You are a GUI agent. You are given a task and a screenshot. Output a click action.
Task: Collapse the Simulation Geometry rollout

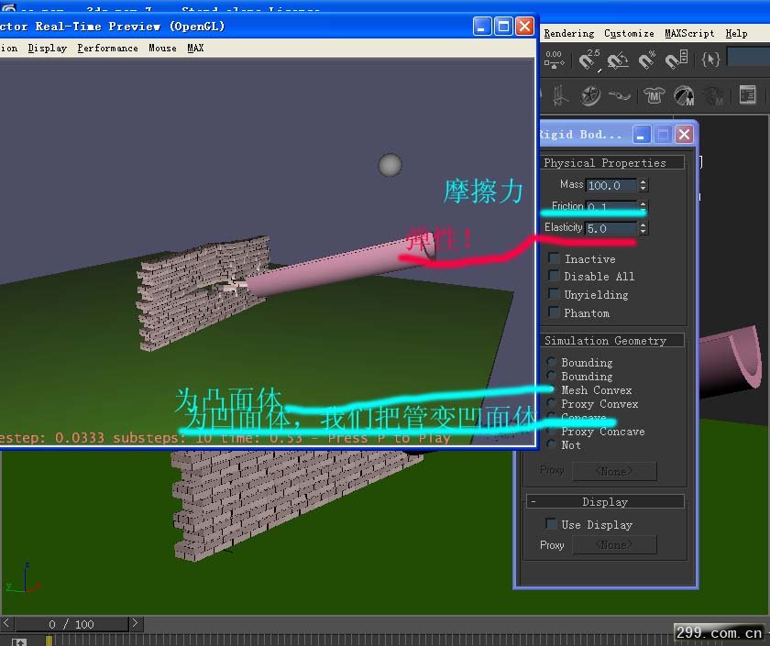(612, 340)
